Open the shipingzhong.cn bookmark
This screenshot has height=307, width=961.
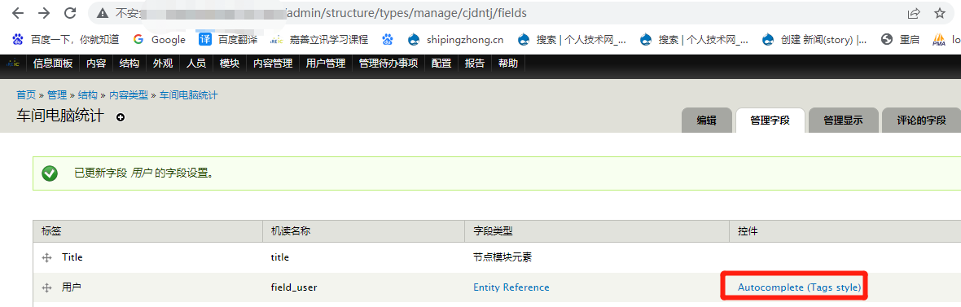coord(456,40)
